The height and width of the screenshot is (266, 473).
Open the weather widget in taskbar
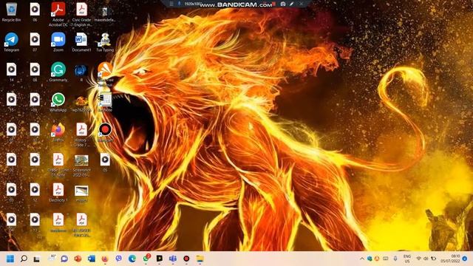coord(52,259)
